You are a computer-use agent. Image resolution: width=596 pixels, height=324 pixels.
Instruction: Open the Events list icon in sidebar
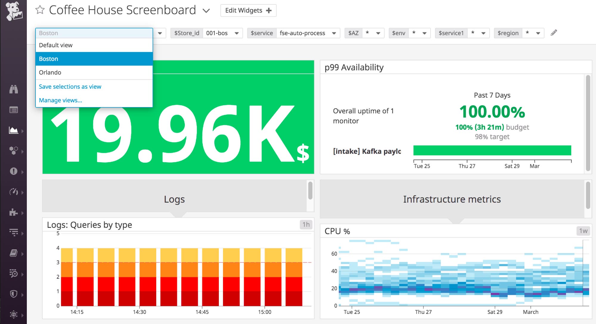coord(13,110)
